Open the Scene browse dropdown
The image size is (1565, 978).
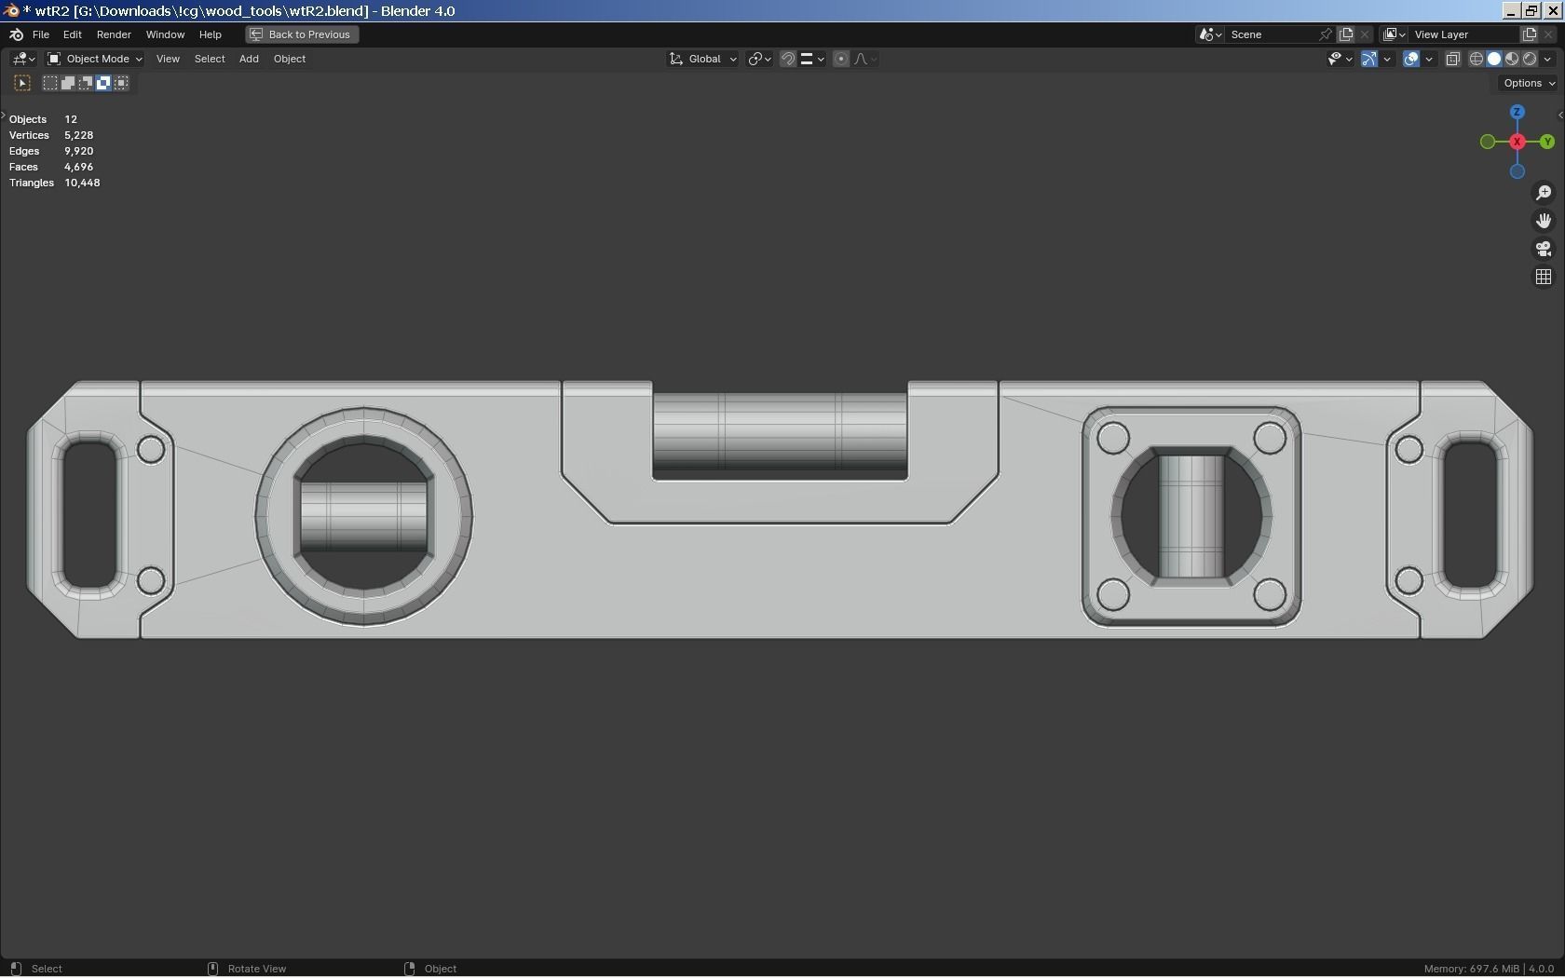pyautogui.click(x=1211, y=34)
